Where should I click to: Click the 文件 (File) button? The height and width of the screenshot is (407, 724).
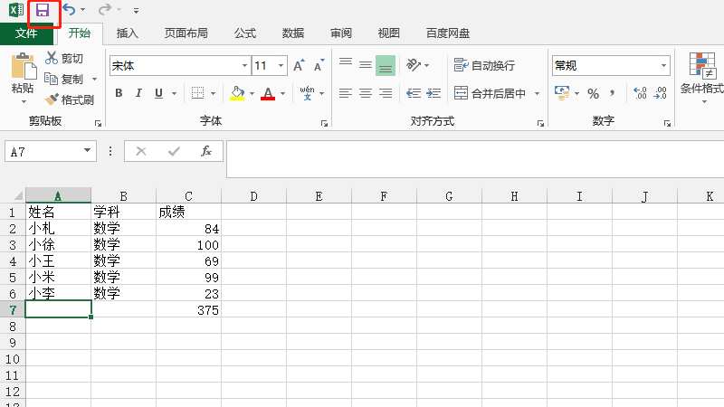(x=26, y=33)
